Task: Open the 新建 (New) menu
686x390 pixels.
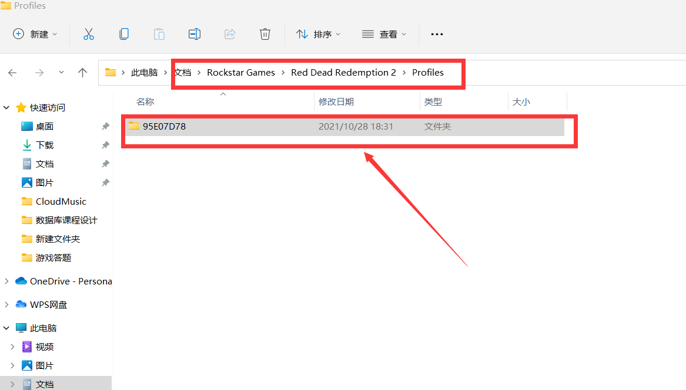Action: point(35,34)
